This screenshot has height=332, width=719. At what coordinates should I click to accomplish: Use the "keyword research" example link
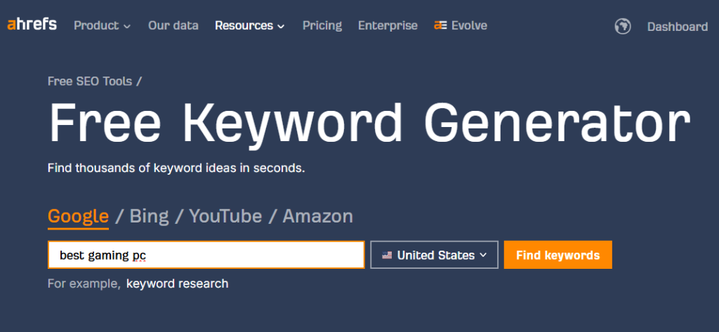[x=177, y=284]
